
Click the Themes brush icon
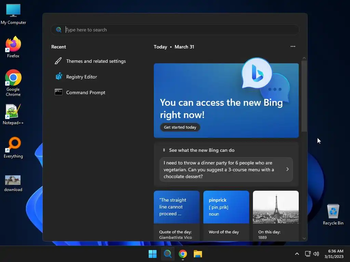58,61
